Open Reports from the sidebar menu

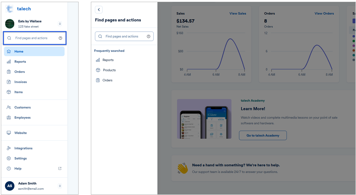tap(20, 62)
